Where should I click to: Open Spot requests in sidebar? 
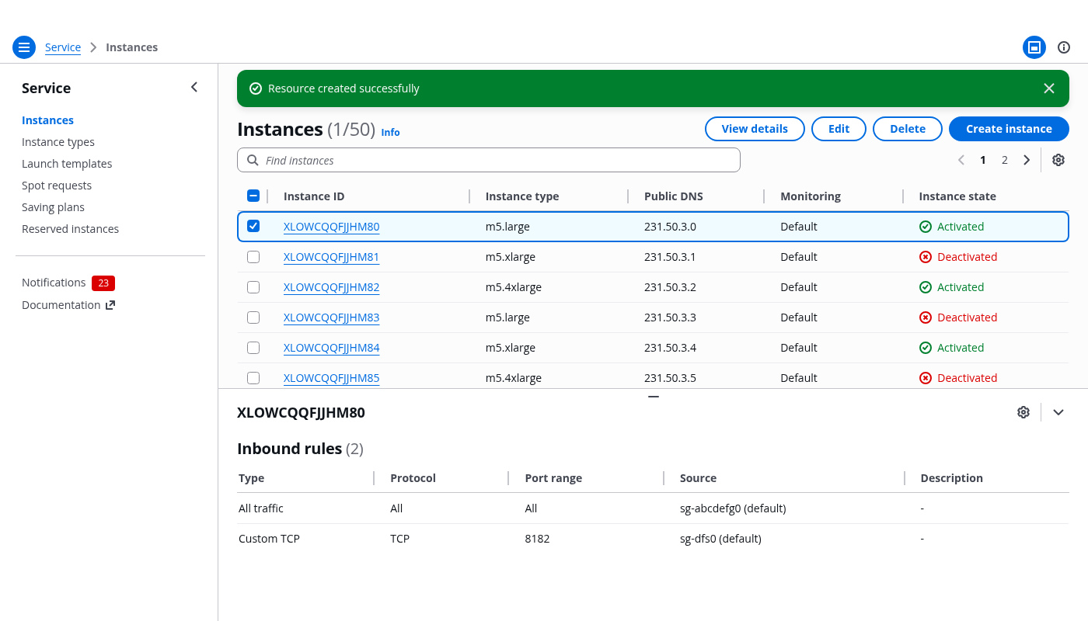point(57,186)
